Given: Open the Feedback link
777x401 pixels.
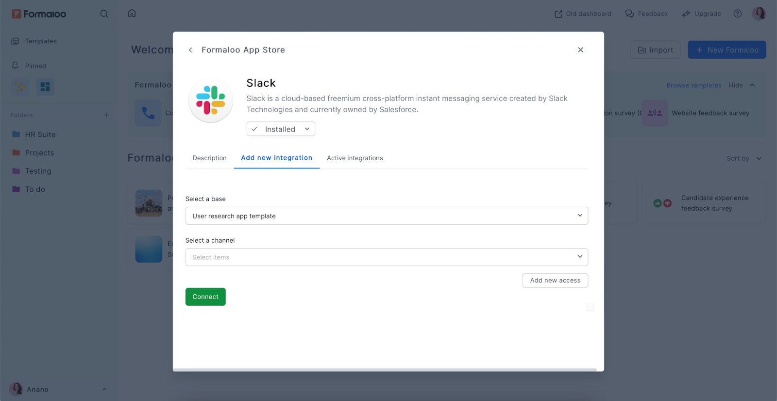Looking at the screenshot, I should (646, 14).
